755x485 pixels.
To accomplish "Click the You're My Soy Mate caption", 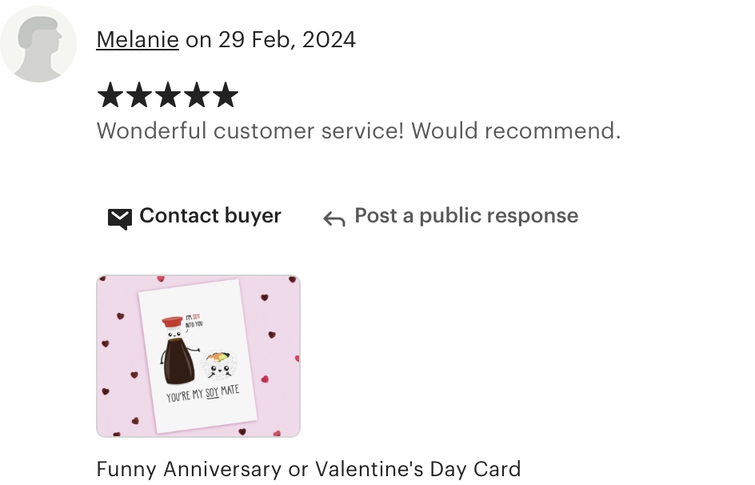I will tap(202, 392).
